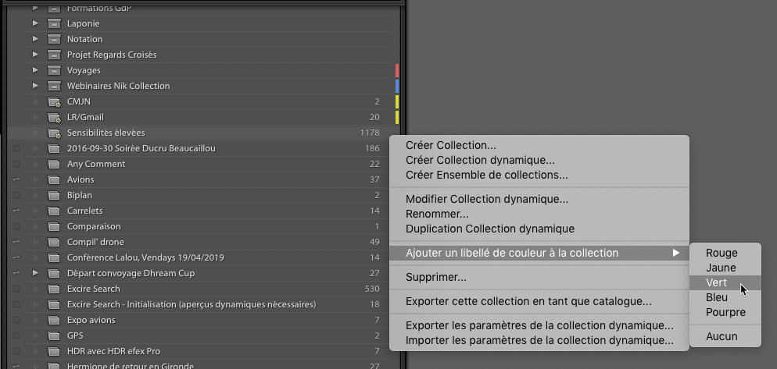Click the Conférence Lalou collection icon
Viewport: 777px width, 369px height.
tap(53, 257)
